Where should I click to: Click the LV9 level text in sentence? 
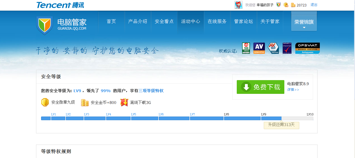click(x=77, y=91)
